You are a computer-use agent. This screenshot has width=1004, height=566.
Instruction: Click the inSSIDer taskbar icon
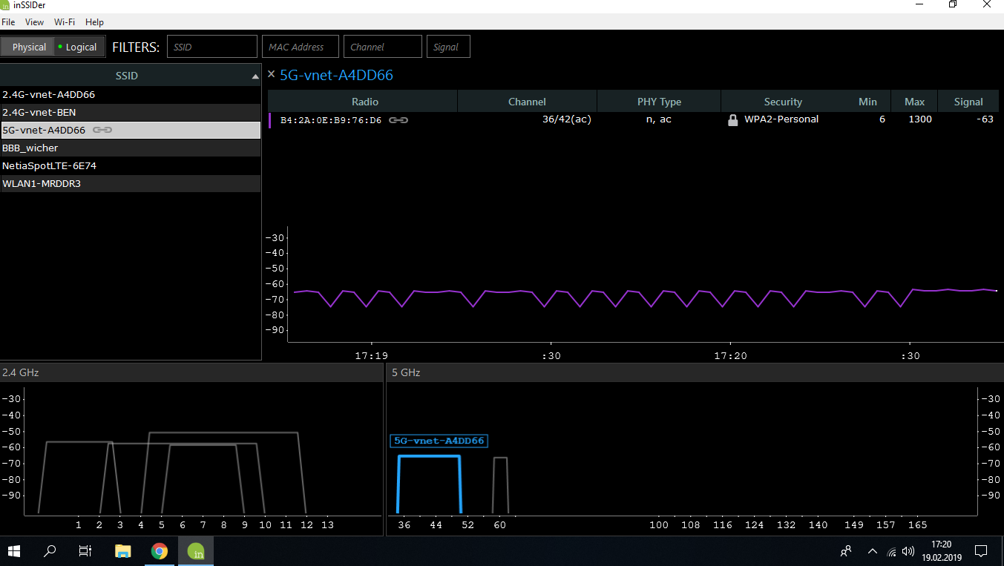pyautogui.click(x=196, y=551)
